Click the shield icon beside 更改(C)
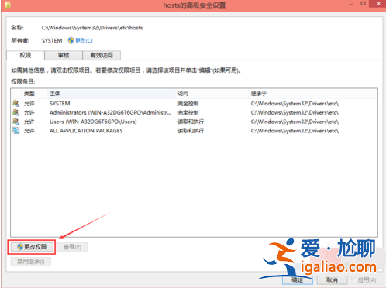The image size is (386, 288). tap(71, 40)
